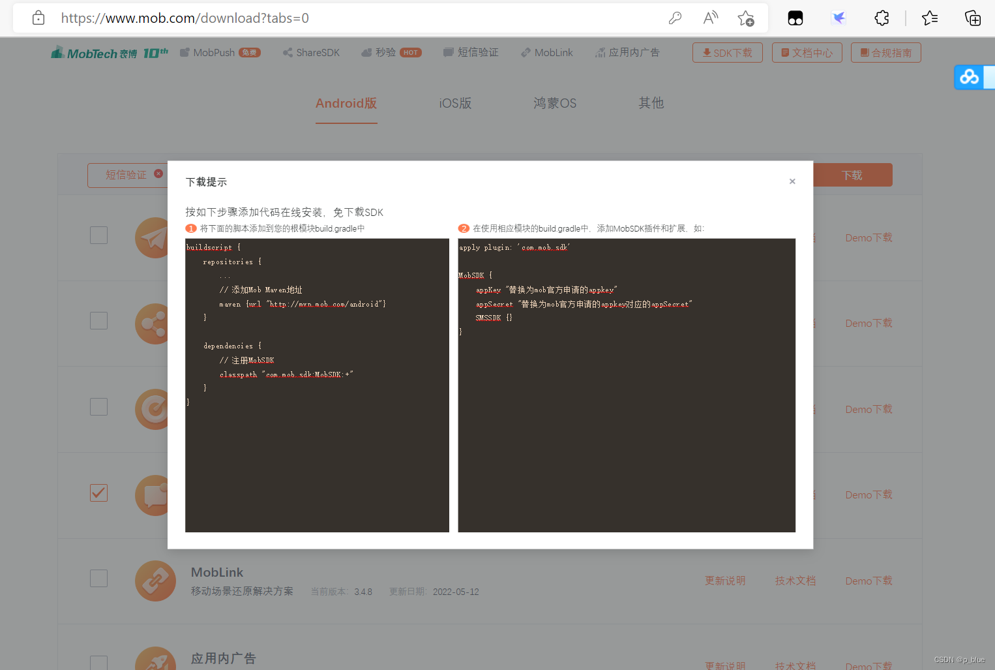Open Demo下载 link in first row
995x670 pixels.
click(x=869, y=237)
